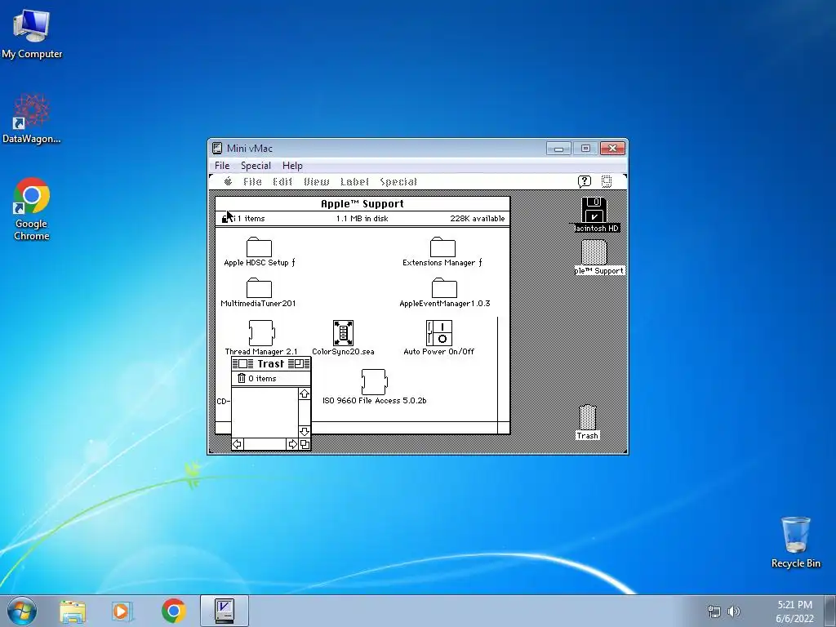Screen dimensions: 836x627
Task: Click the Apple Support window title
Action: point(362,203)
